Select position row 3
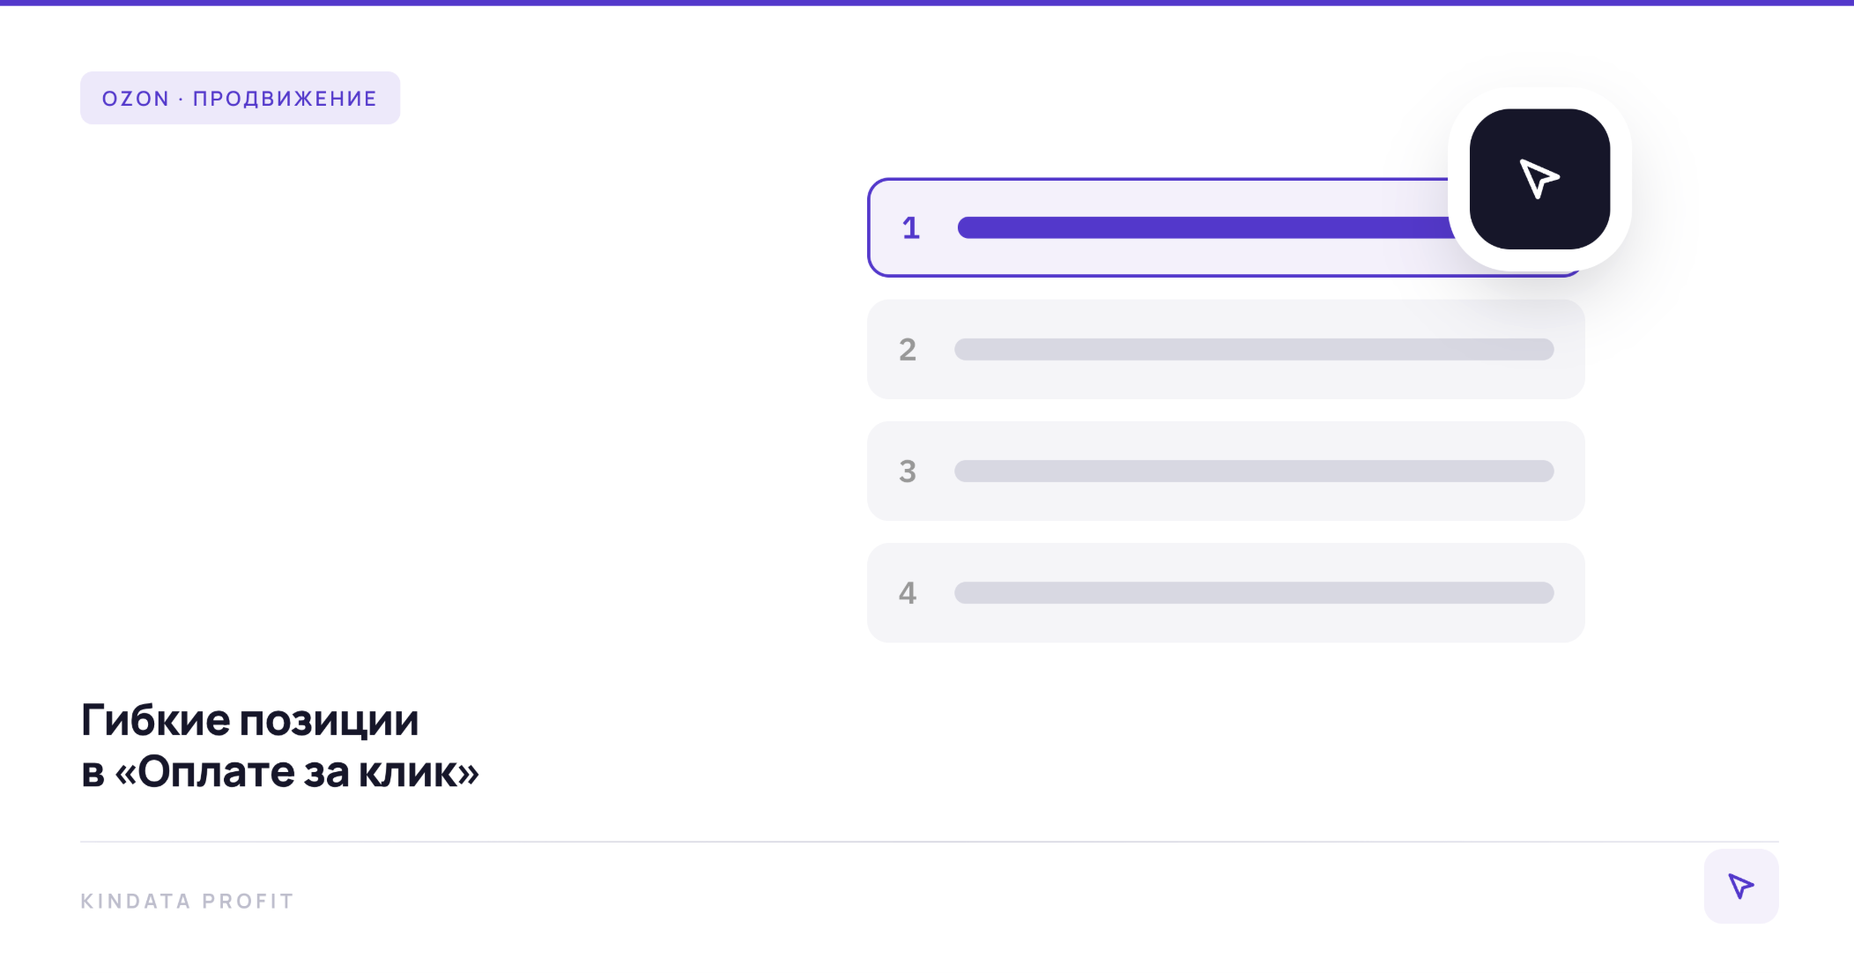 [1226, 471]
